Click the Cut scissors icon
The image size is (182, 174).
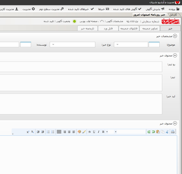pos(167,132)
